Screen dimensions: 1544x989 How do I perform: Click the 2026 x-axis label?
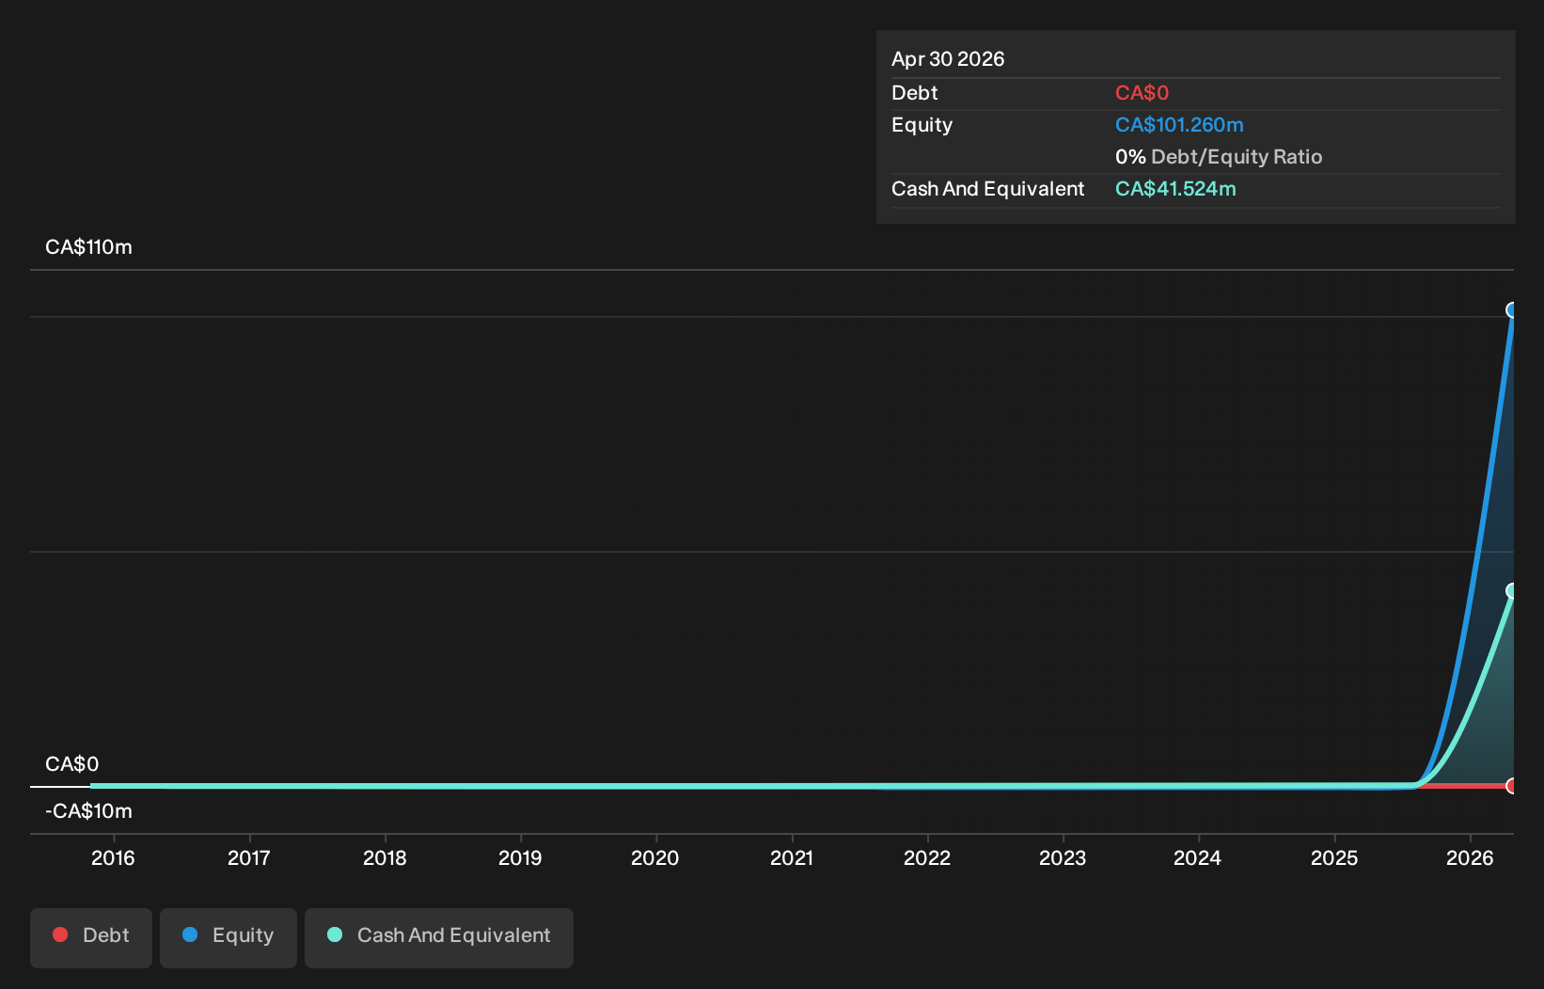point(1470,857)
